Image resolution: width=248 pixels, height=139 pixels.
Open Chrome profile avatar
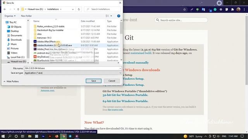click(x=238, y=9)
